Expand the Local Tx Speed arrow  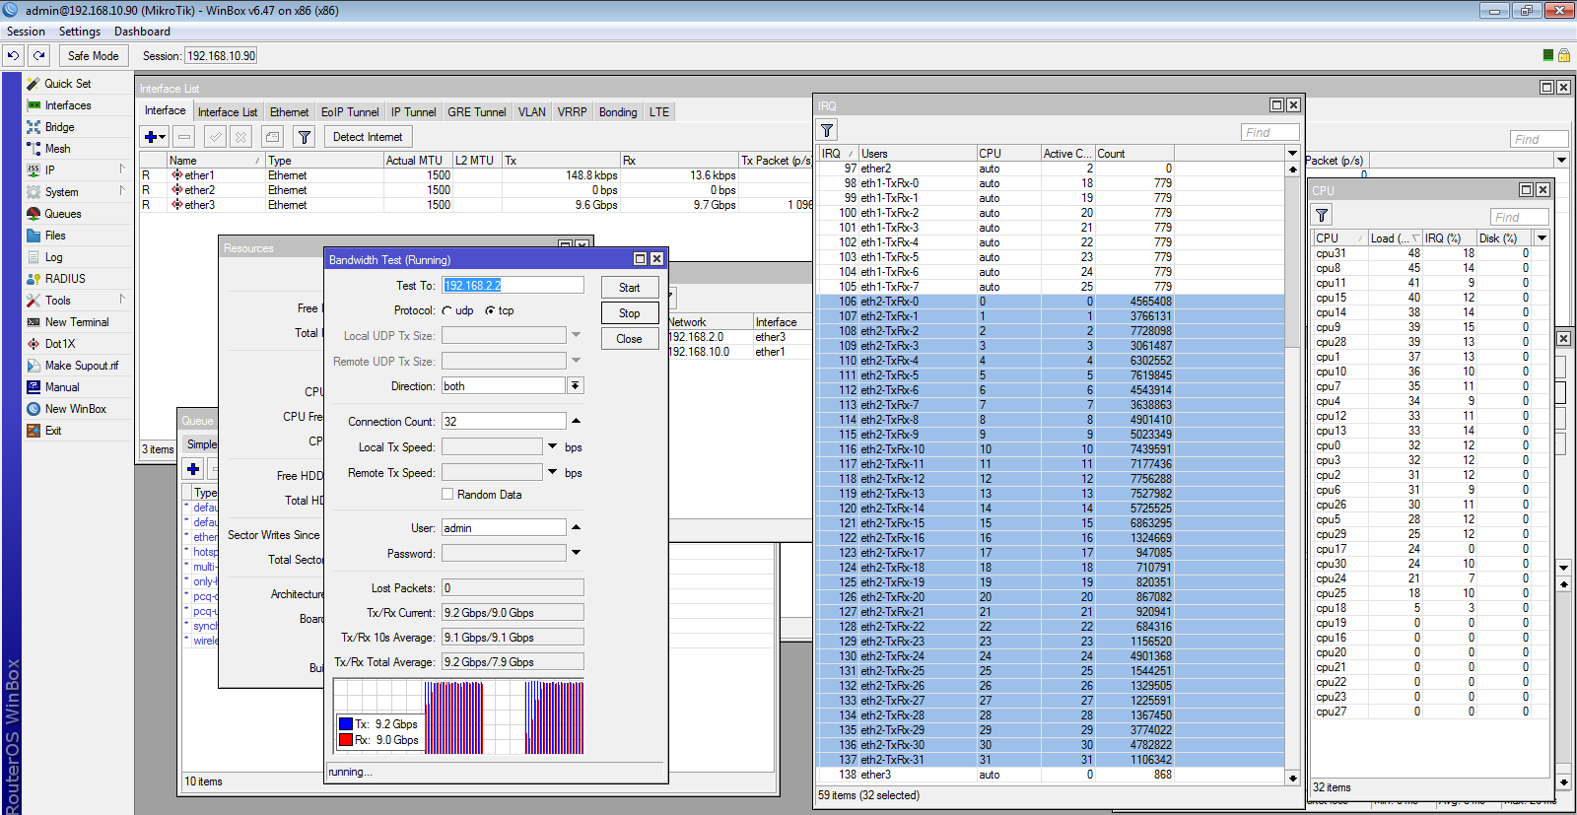point(553,446)
